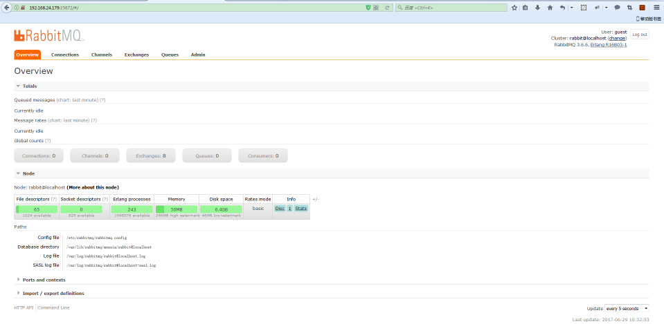
Task: Show help for Socket descriptors column
Action: 105,199
